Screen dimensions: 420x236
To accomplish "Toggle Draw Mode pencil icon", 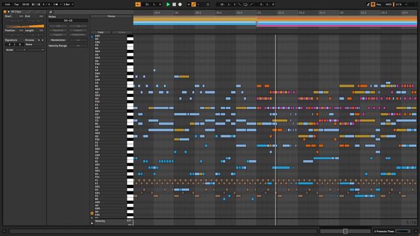I will pos(368,5).
